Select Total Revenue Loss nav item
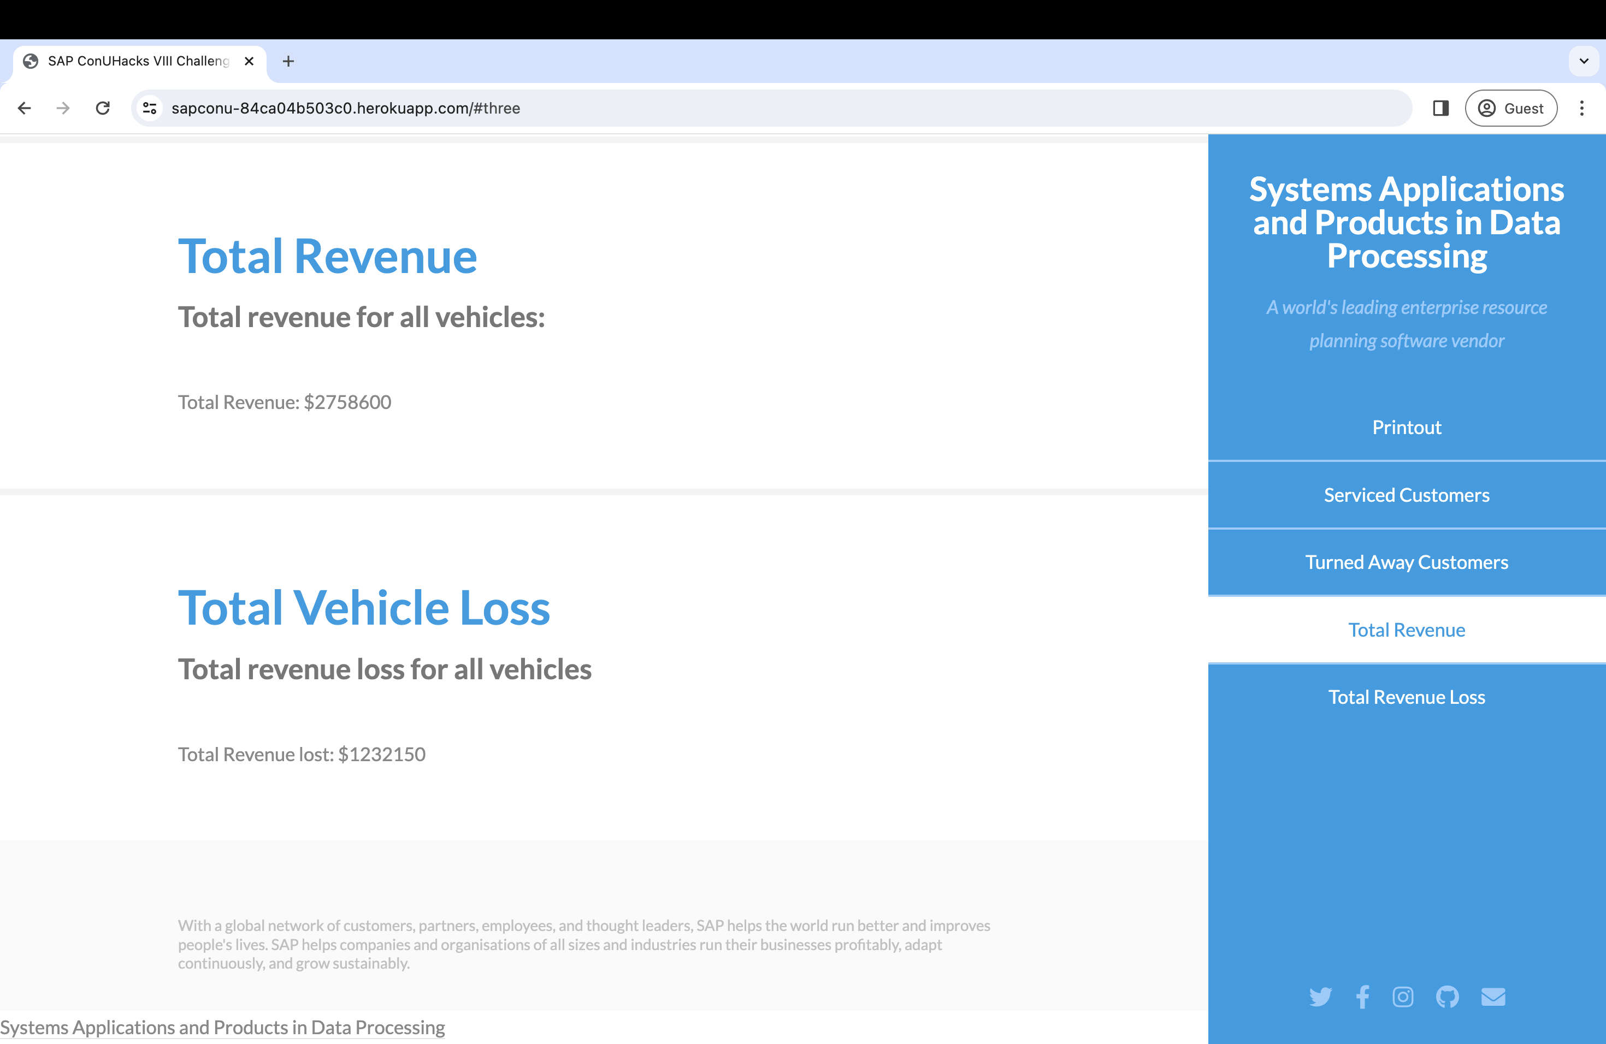1606x1044 pixels. coord(1406,697)
